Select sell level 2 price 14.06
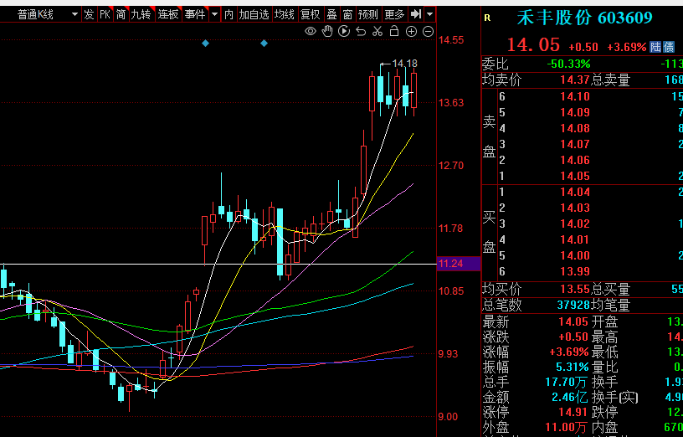Viewport: 683px width, 437px height. click(575, 160)
